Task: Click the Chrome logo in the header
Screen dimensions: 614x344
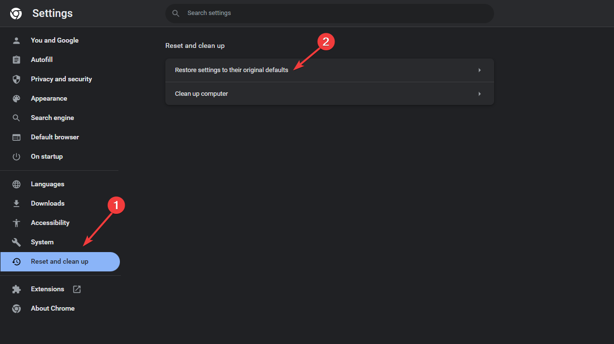Action: pos(15,13)
